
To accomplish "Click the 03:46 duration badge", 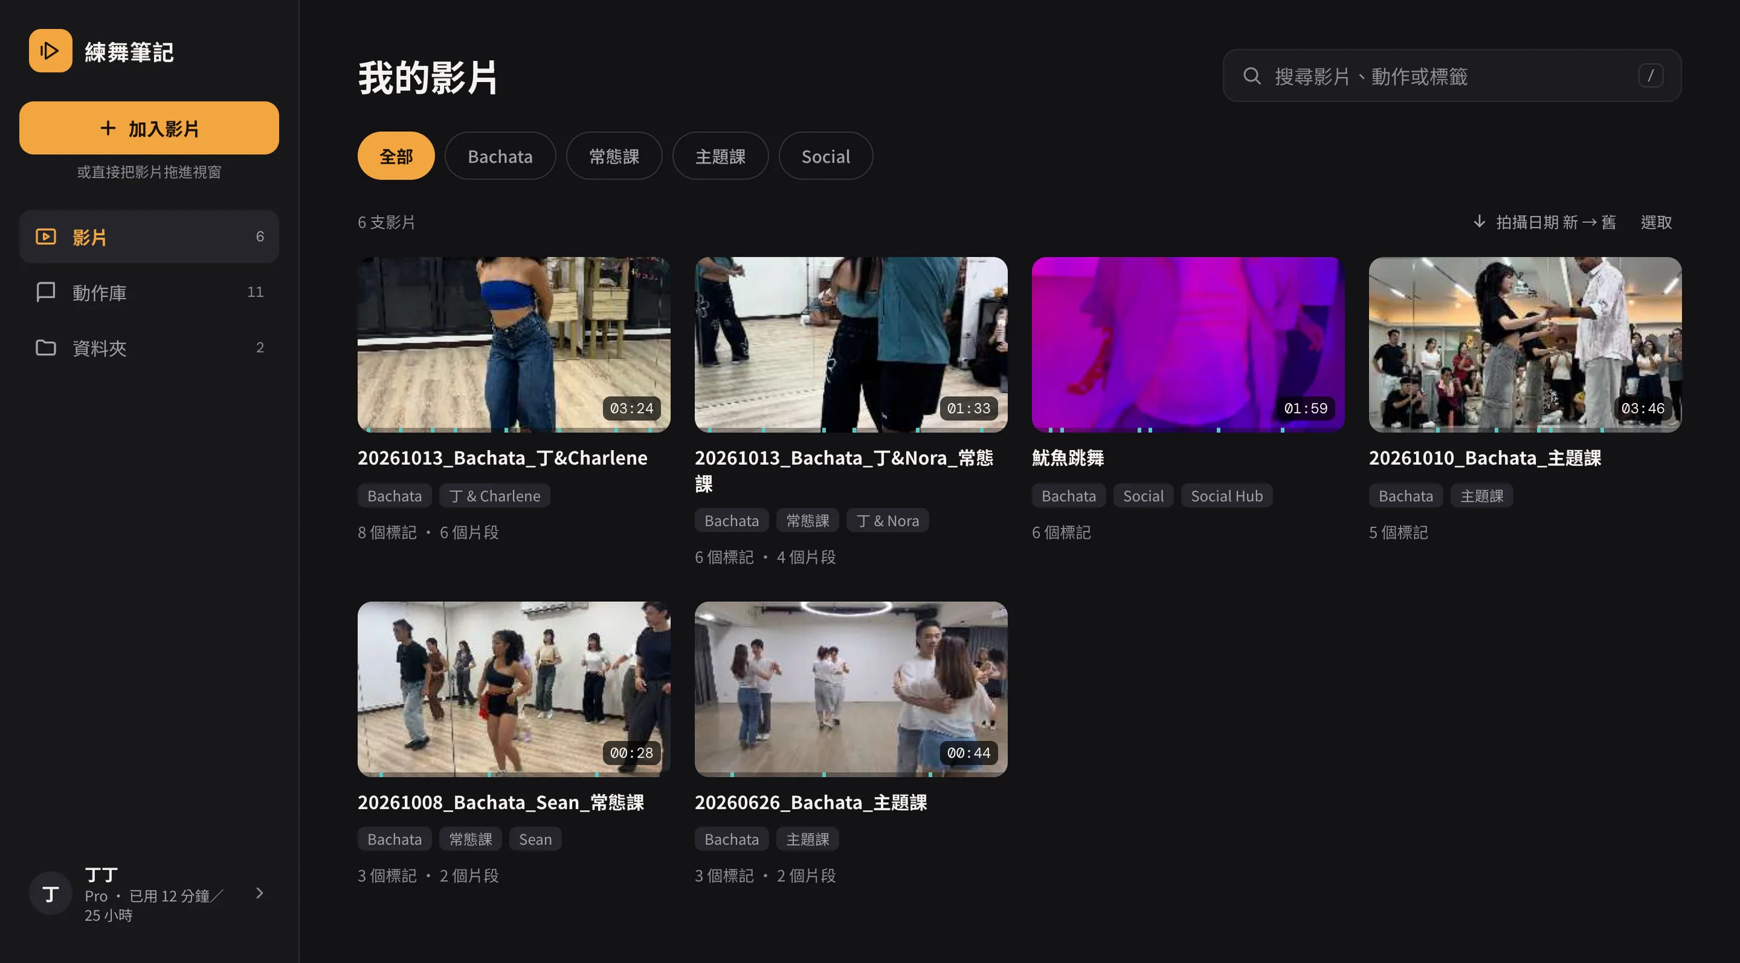I will tap(1643, 408).
